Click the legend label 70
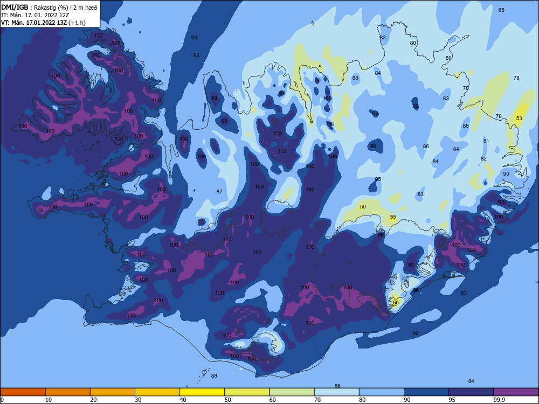The width and height of the screenshot is (539, 404). (317, 400)
